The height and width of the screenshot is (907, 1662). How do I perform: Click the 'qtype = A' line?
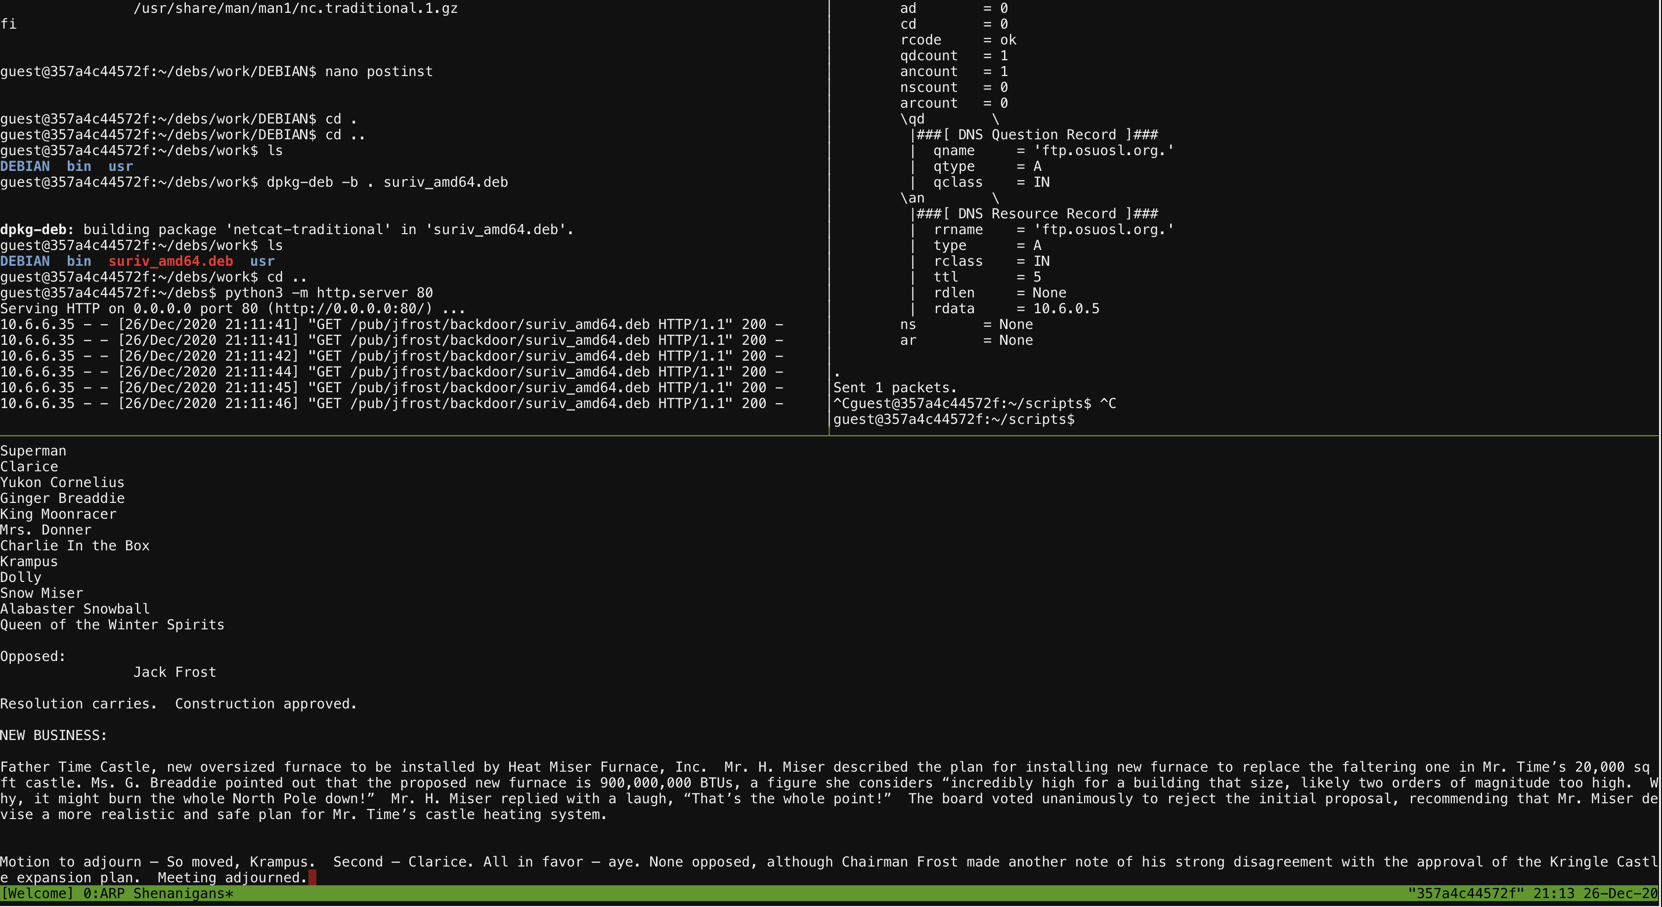(x=987, y=166)
